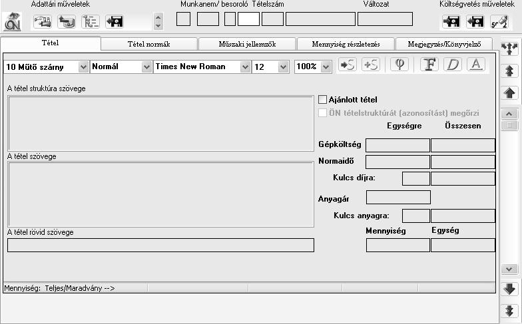Image resolution: width=522 pixels, height=324 pixels.
Task: Click the A tétel rövid szövege field
Action: point(161,245)
